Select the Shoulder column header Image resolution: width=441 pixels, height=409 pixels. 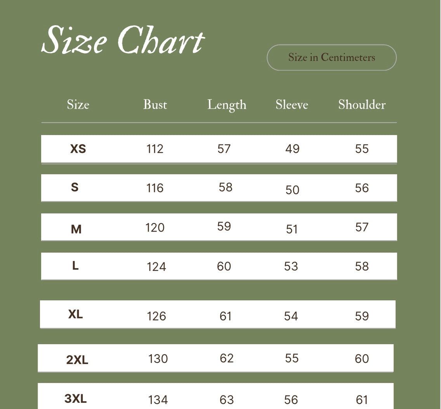click(362, 105)
